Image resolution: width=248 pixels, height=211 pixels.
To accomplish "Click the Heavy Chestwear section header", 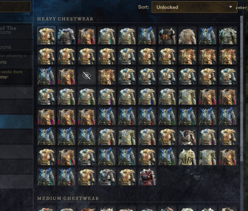I will tap(65, 19).
